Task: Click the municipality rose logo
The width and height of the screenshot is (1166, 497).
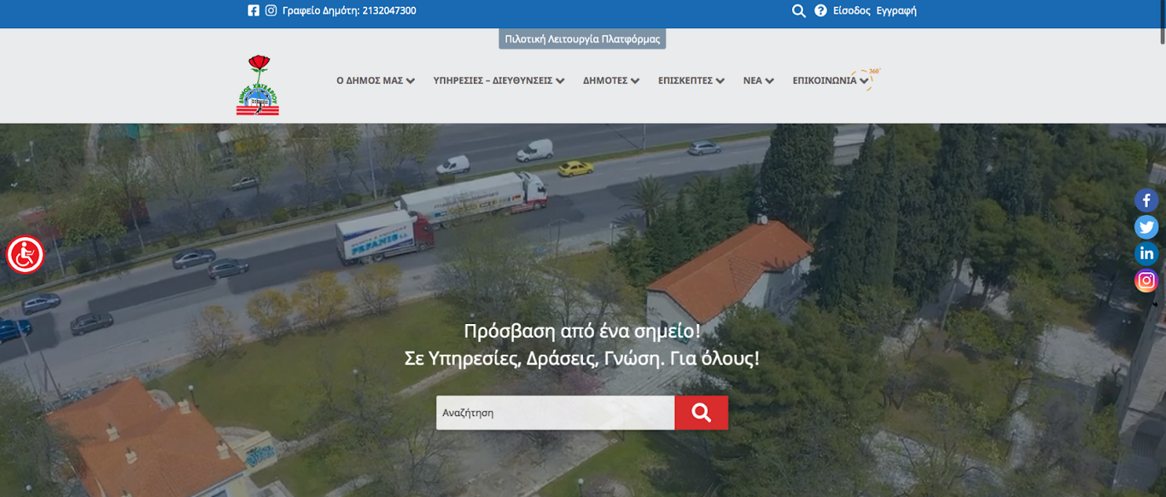Action: [257, 85]
